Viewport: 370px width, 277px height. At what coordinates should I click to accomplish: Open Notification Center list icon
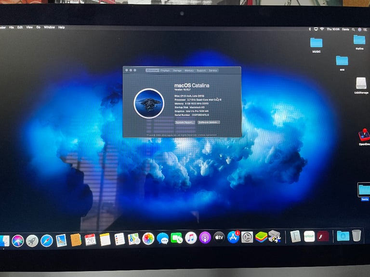365,29
